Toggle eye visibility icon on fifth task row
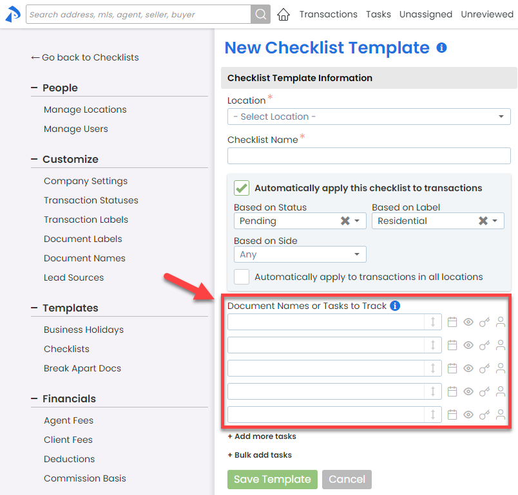Viewport: 518px width, 495px height. [x=468, y=415]
